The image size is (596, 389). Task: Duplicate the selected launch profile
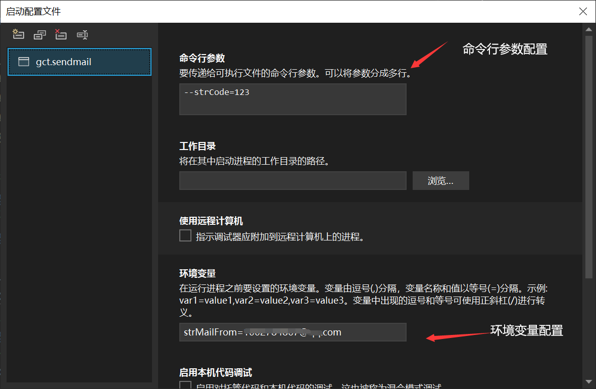coord(40,34)
